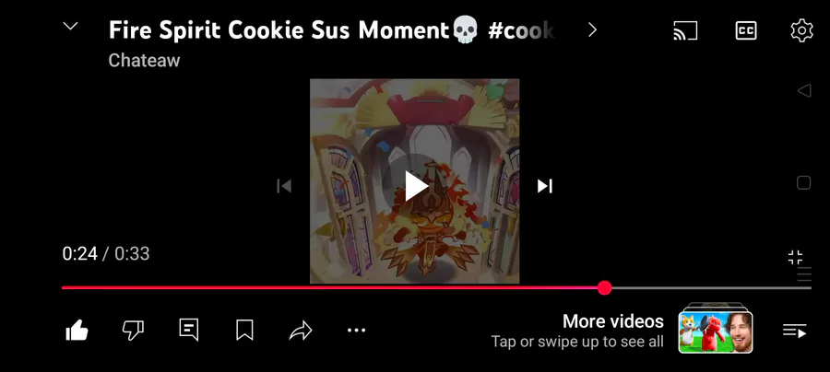Play the paused video
830x372 pixels.
pos(416,186)
